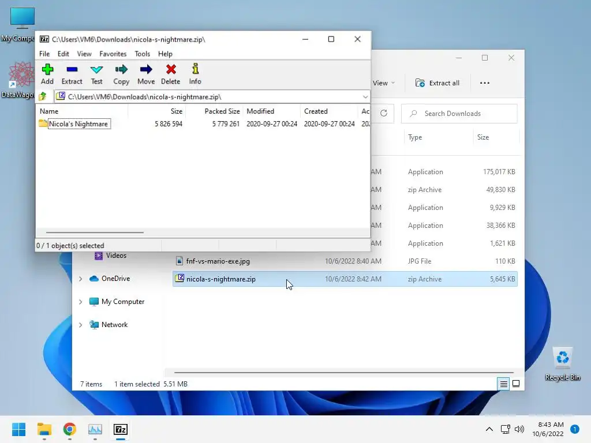Open the File menu in 7-Zip
This screenshot has height=443, width=591.
click(44, 54)
